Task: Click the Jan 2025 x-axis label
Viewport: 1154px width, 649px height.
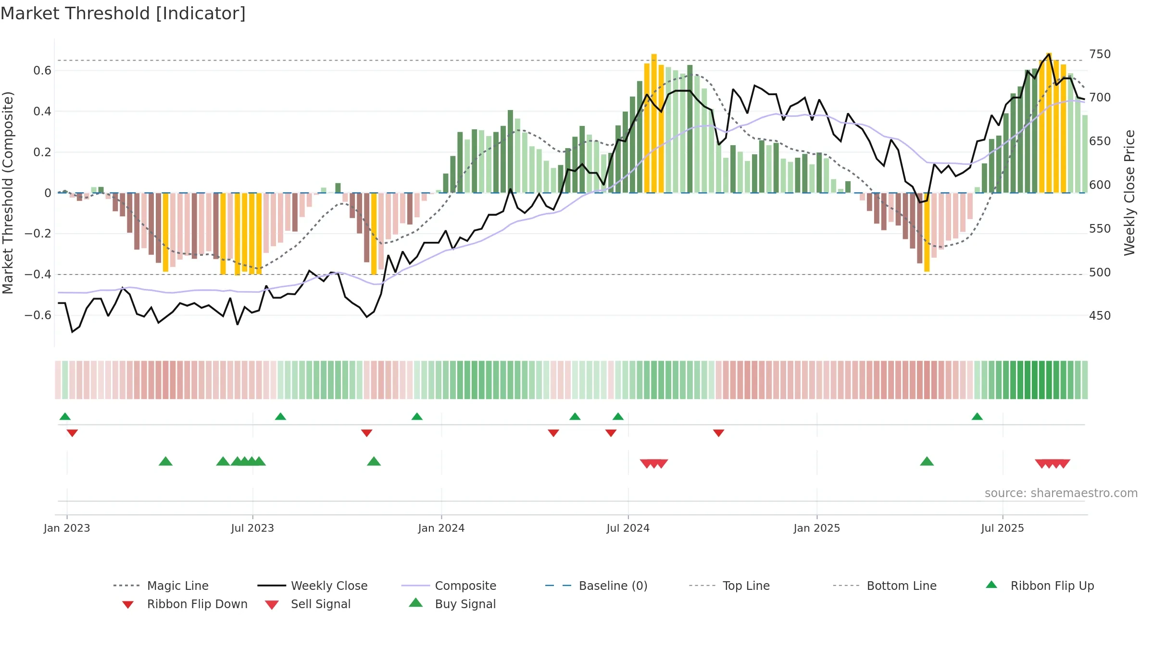Action: (817, 528)
